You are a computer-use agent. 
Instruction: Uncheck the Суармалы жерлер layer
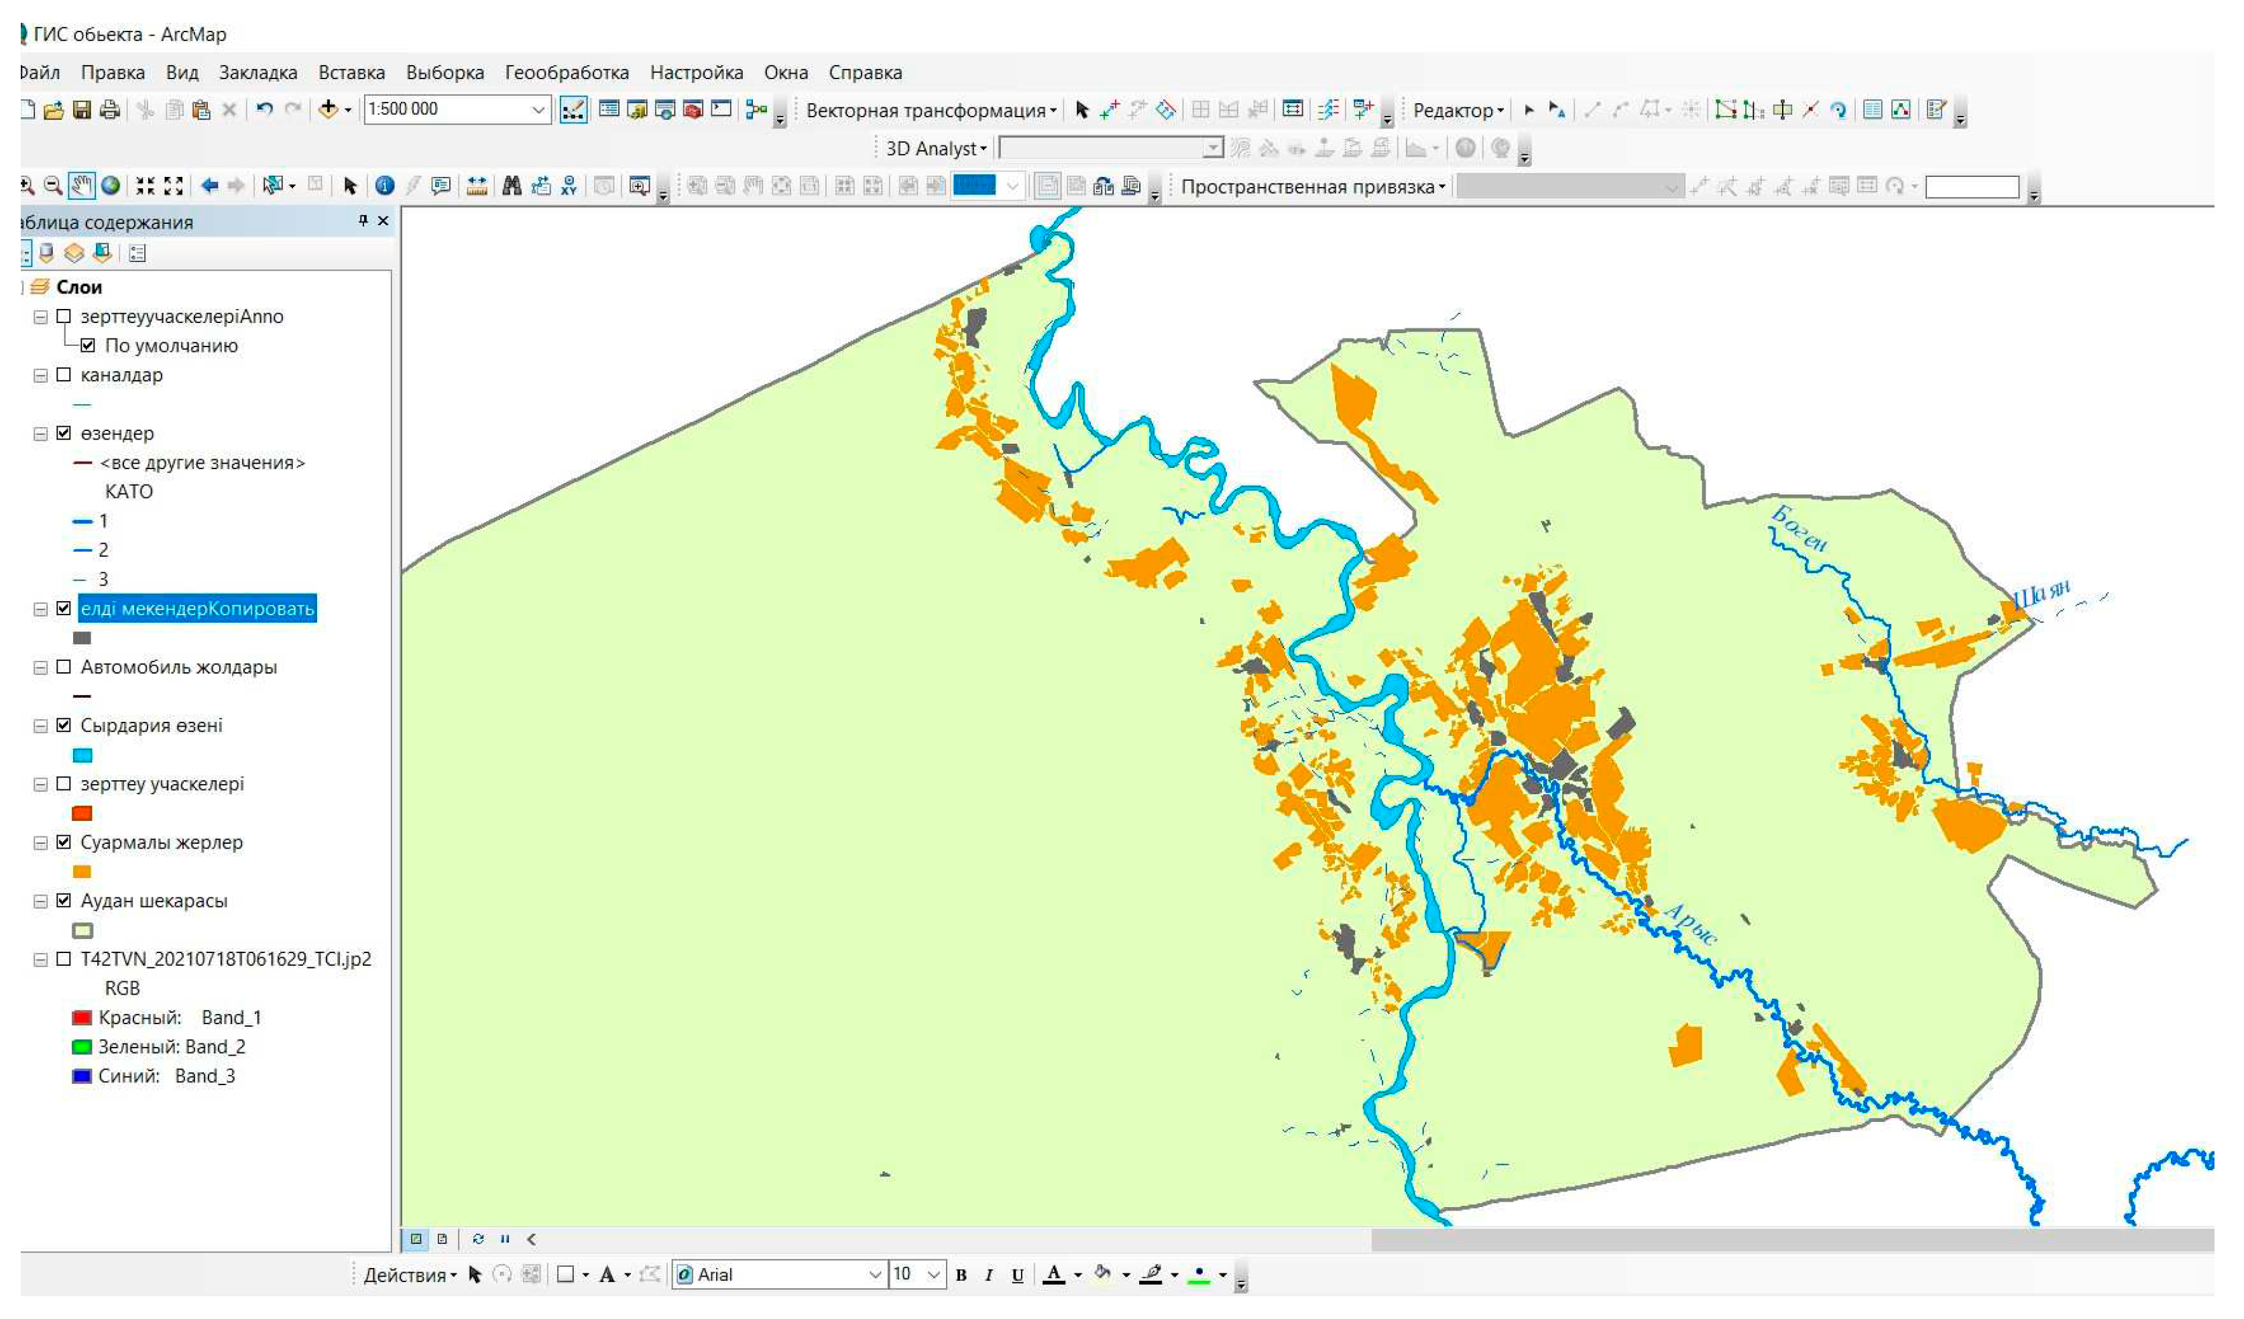point(63,843)
